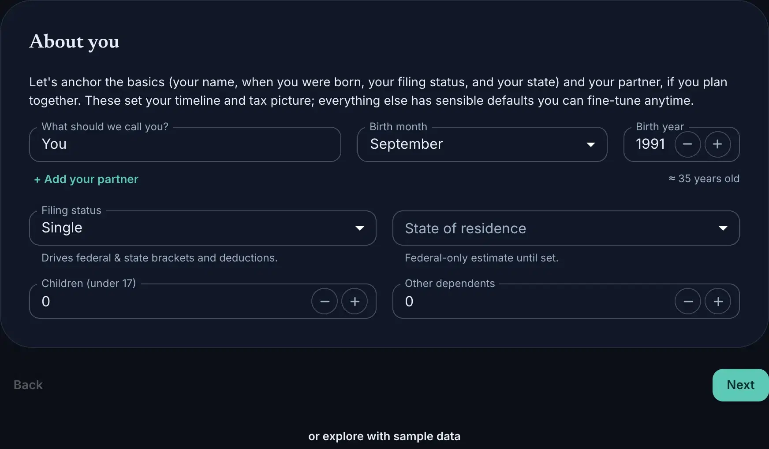The height and width of the screenshot is (449, 769).
Task: Open the State of residence dropdown
Action: [566, 228]
